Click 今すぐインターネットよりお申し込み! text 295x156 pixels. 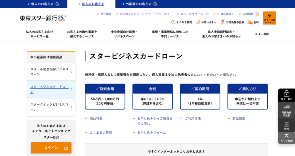(176, 151)
